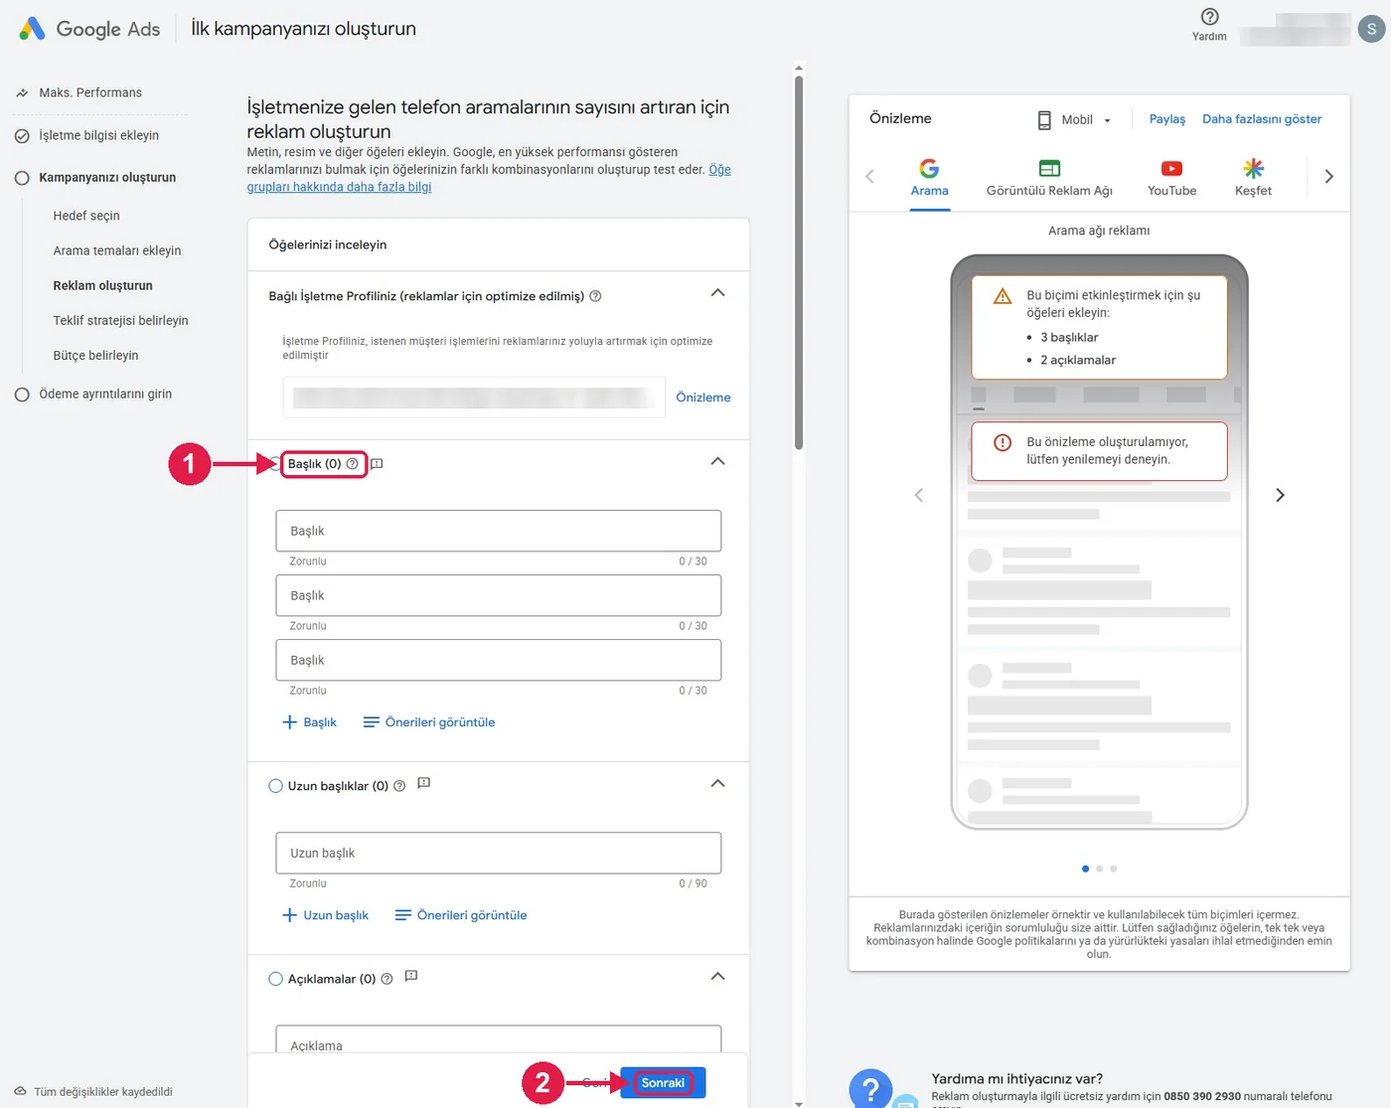1391x1108 pixels.
Task: Click feedback icon beside Başlık (0)
Action: [x=377, y=464]
